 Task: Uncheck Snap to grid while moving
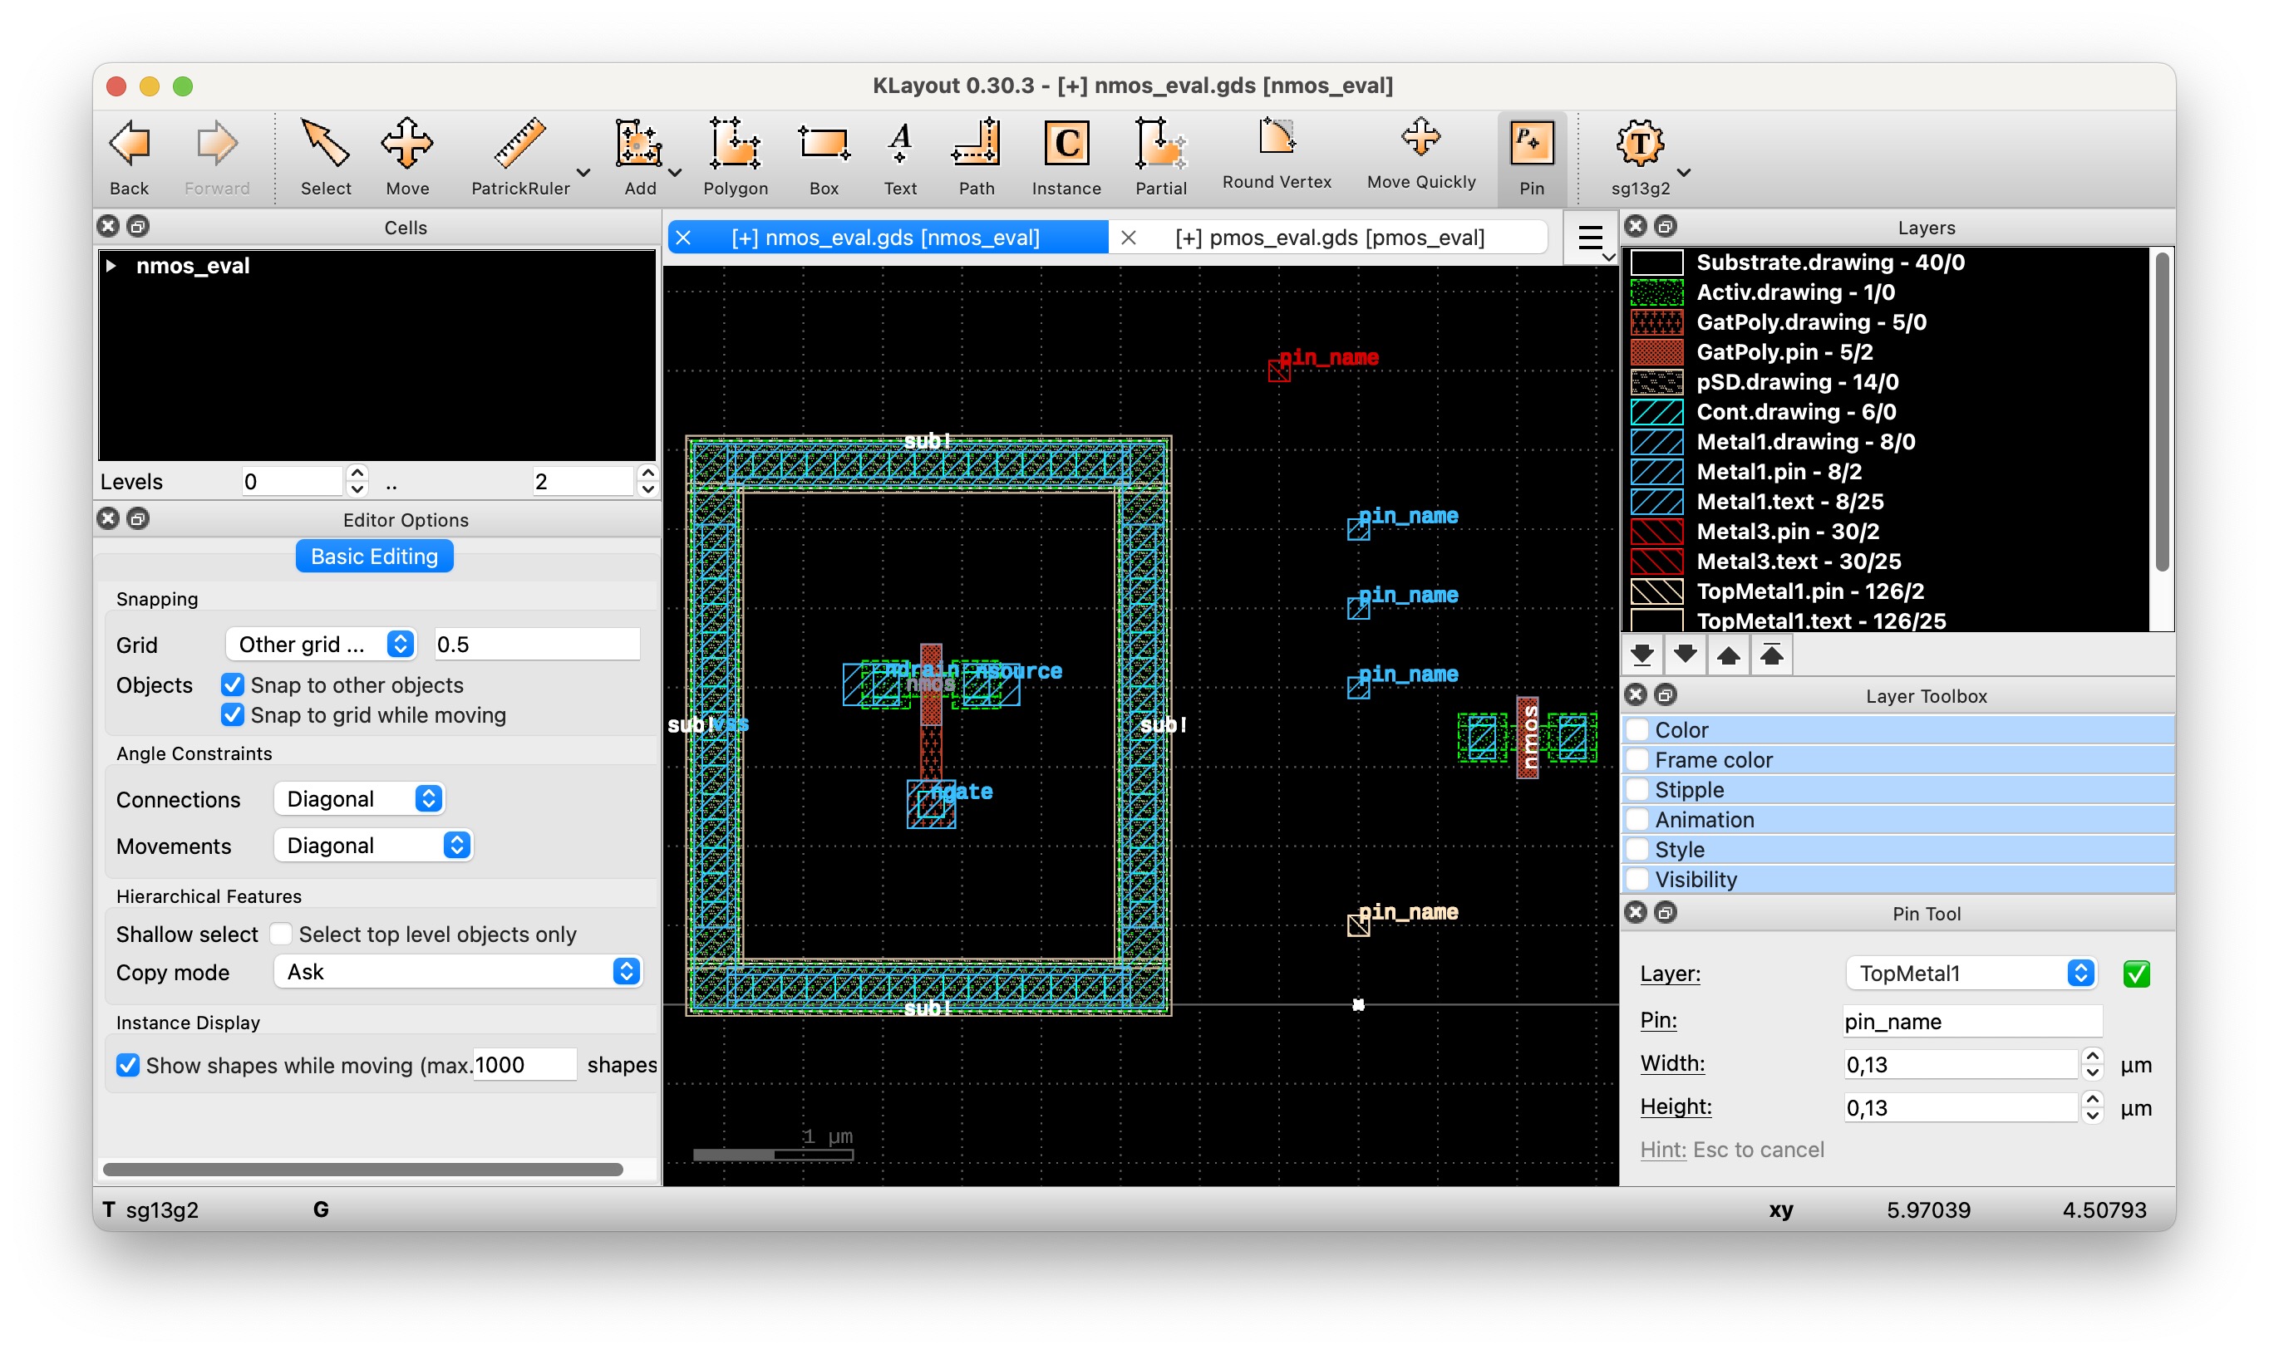coord(233,715)
